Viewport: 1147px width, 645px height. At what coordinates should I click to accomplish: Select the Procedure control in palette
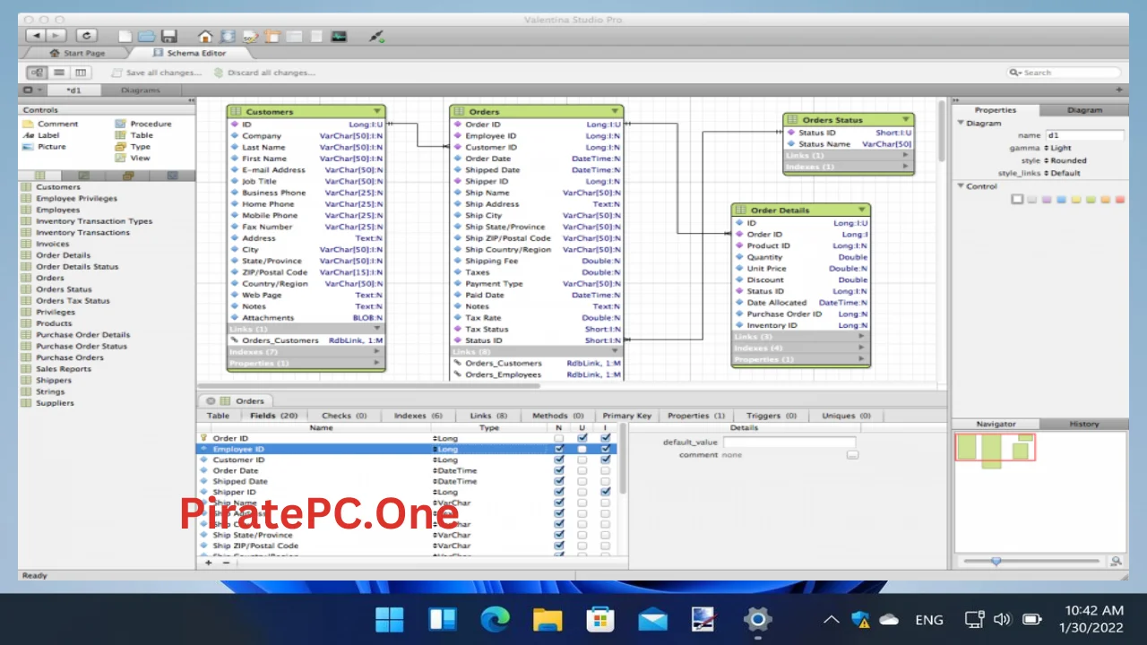tap(143, 125)
